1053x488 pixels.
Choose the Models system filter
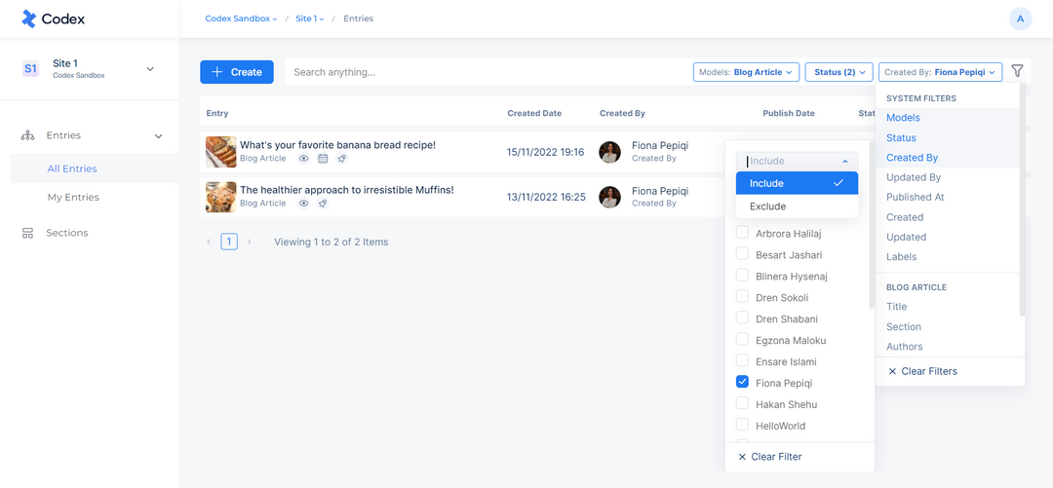pyautogui.click(x=903, y=118)
